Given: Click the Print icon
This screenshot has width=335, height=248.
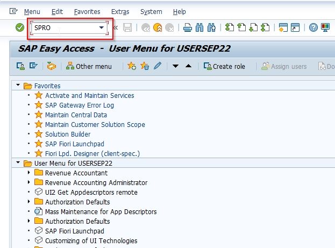Looking at the screenshot, I should (187, 28).
